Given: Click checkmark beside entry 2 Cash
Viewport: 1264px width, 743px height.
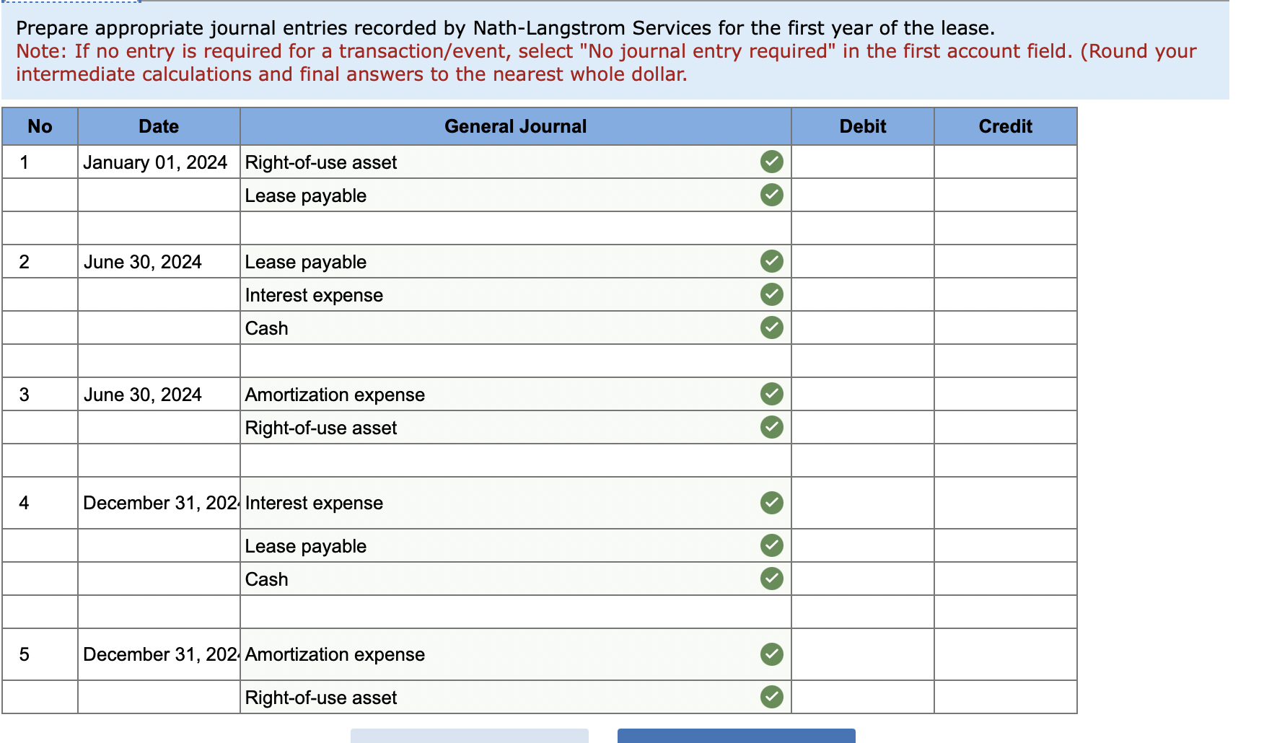Looking at the screenshot, I should tap(771, 327).
